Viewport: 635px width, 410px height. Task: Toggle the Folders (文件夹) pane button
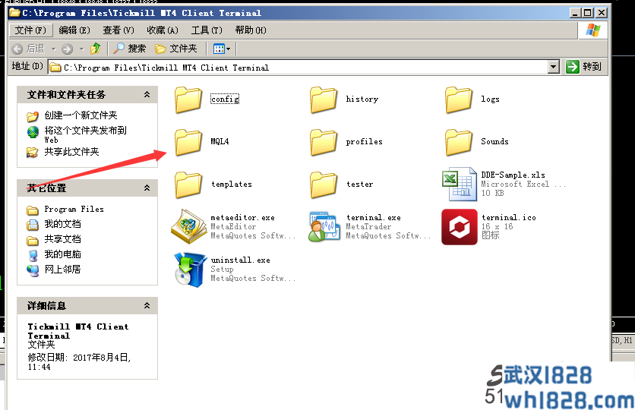[x=176, y=49]
